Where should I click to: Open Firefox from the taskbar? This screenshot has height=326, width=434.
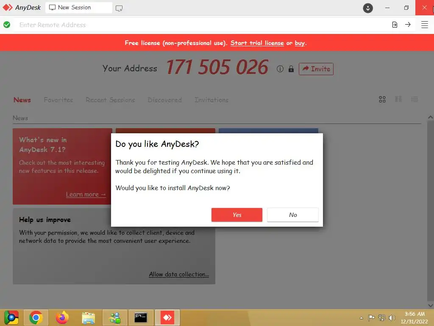(x=62, y=318)
